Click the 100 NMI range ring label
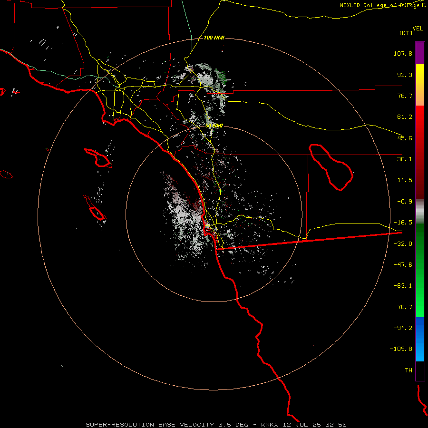 click(214, 38)
